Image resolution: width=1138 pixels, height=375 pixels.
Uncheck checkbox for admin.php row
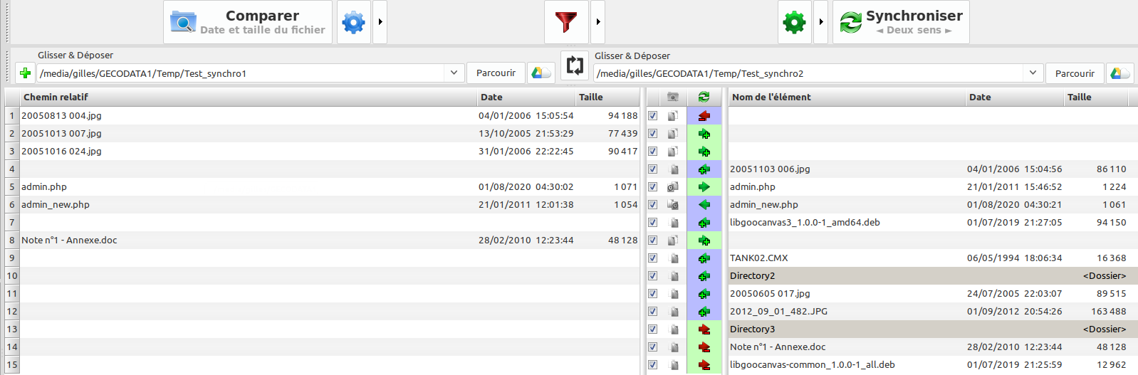(652, 187)
